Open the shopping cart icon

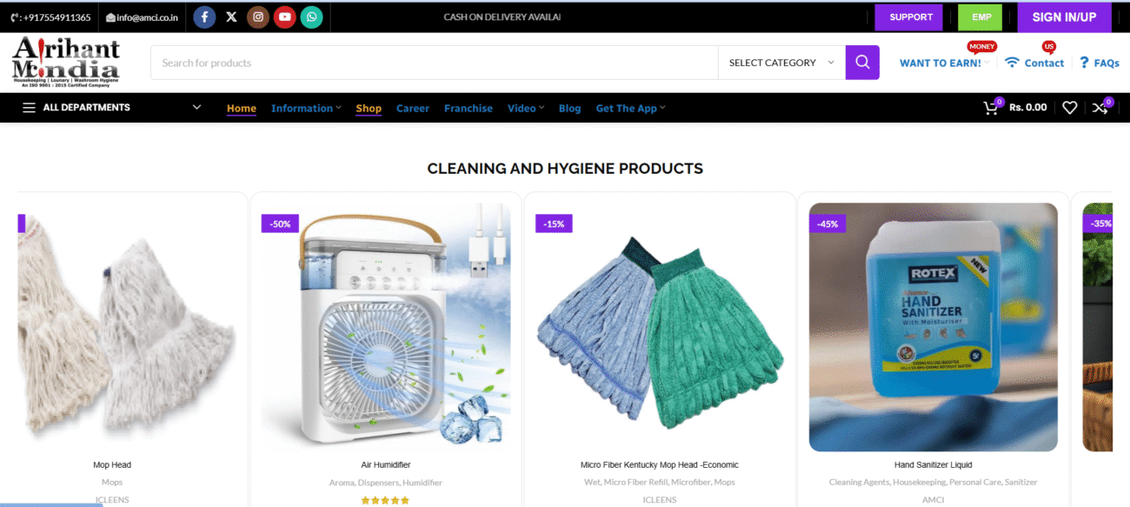pos(991,108)
